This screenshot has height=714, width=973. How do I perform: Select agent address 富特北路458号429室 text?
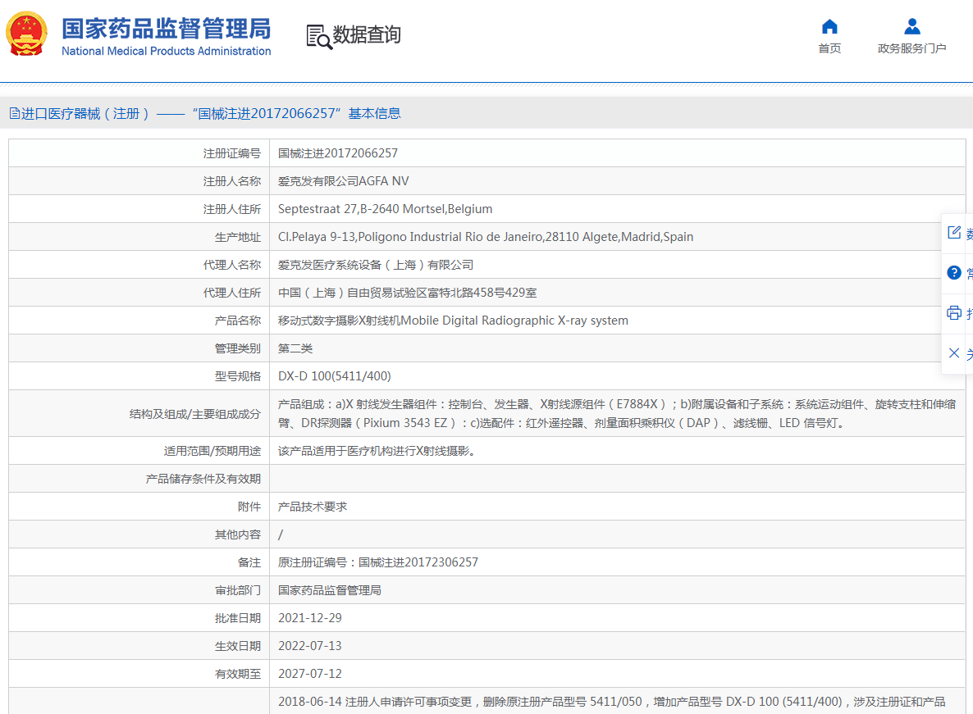point(408,293)
